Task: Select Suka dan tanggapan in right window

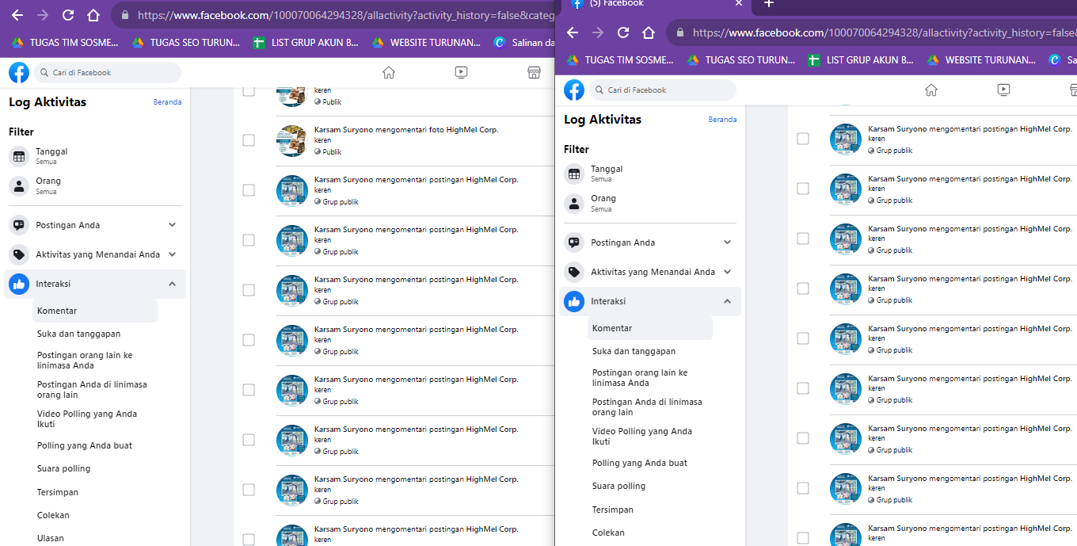Action: [634, 351]
